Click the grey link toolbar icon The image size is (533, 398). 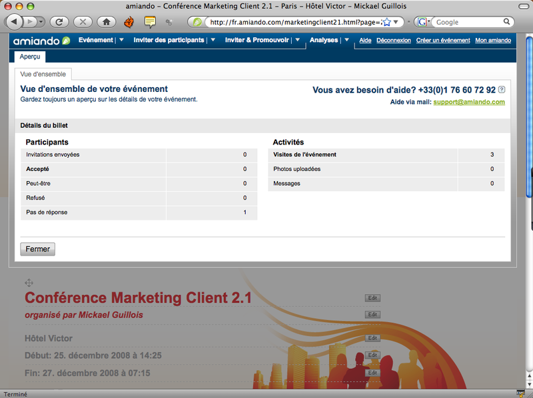tap(169, 23)
